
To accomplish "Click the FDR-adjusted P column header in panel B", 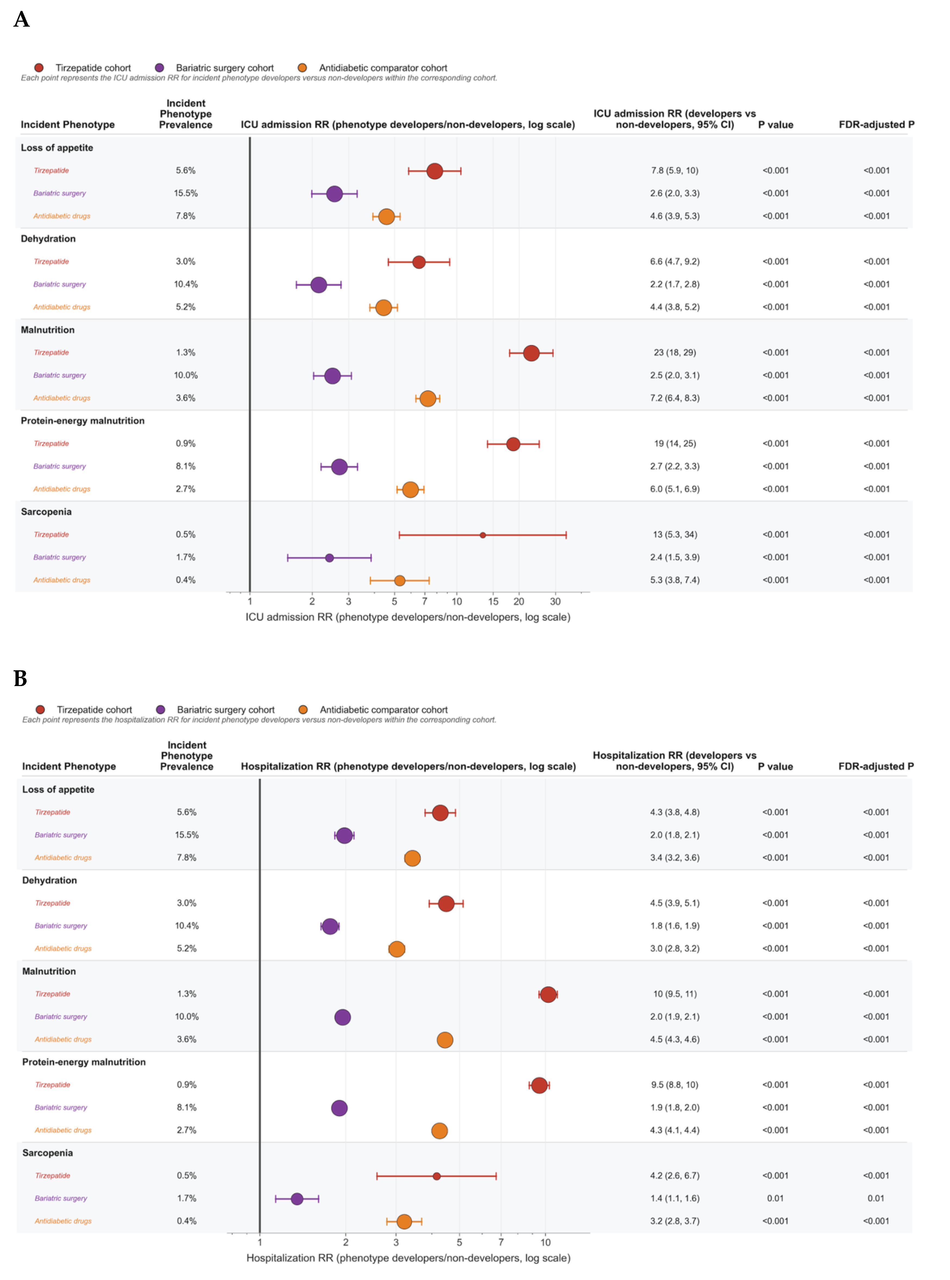I will pos(876,766).
